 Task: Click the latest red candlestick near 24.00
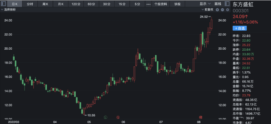coord(211,24)
